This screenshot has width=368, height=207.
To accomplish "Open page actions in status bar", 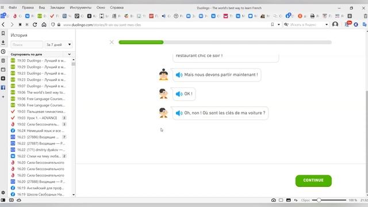I will [x=296, y=200].
